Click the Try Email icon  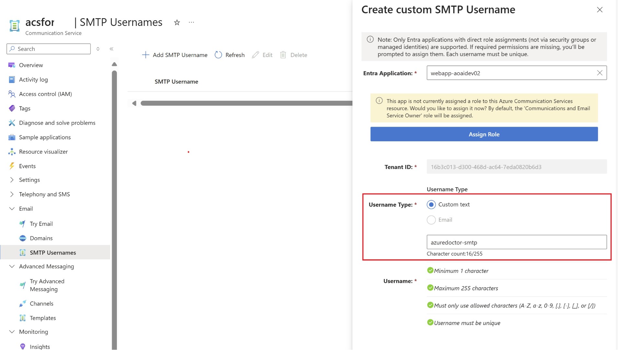tap(22, 224)
